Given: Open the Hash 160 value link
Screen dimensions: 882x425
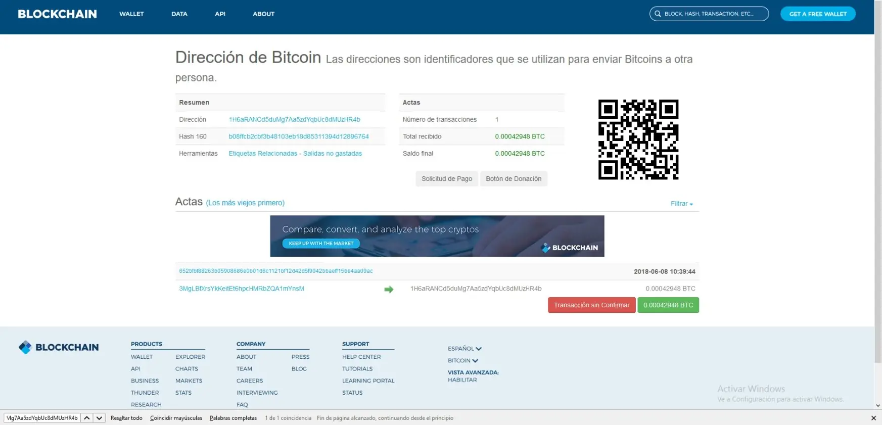Looking at the screenshot, I should 299,137.
